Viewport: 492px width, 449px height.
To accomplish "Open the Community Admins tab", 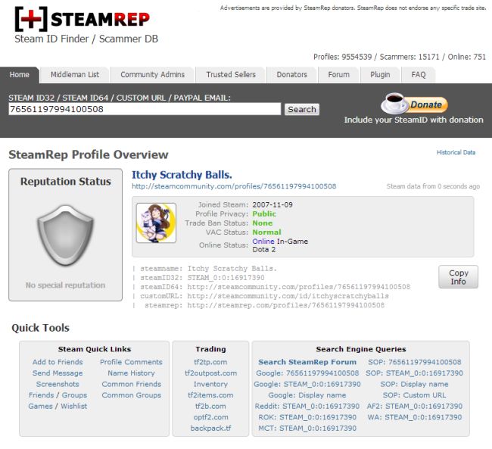I will [152, 75].
